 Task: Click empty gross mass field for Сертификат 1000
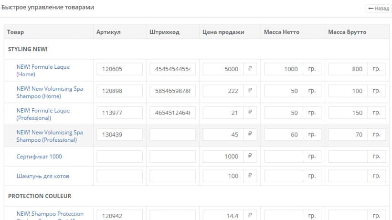(x=348, y=156)
